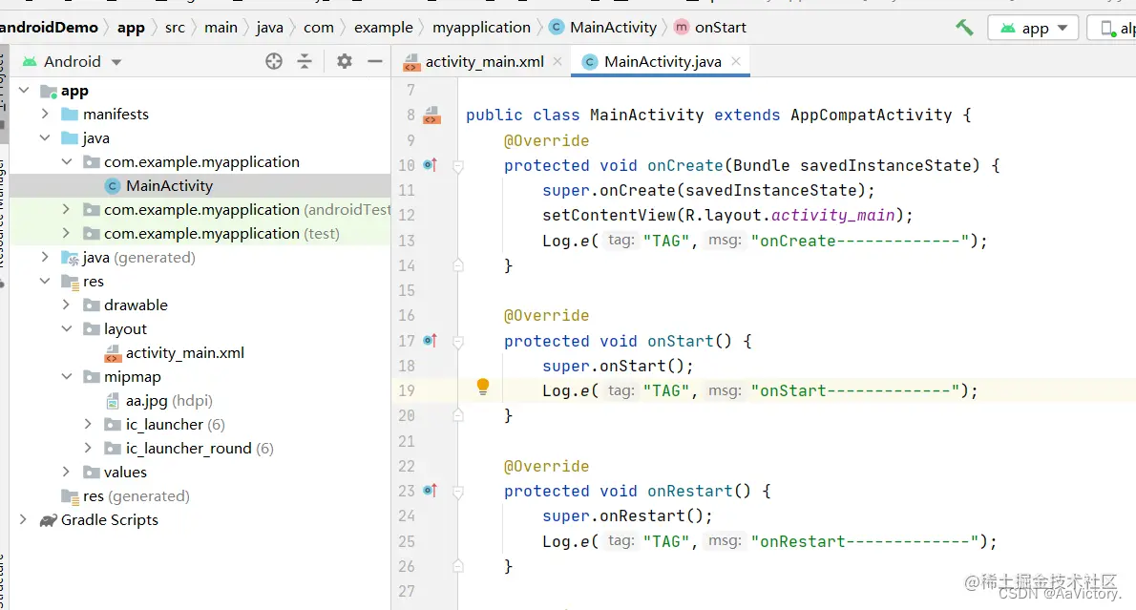Select activity_main.xml in the project tree

pyautogui.click(x=175, y=353)
